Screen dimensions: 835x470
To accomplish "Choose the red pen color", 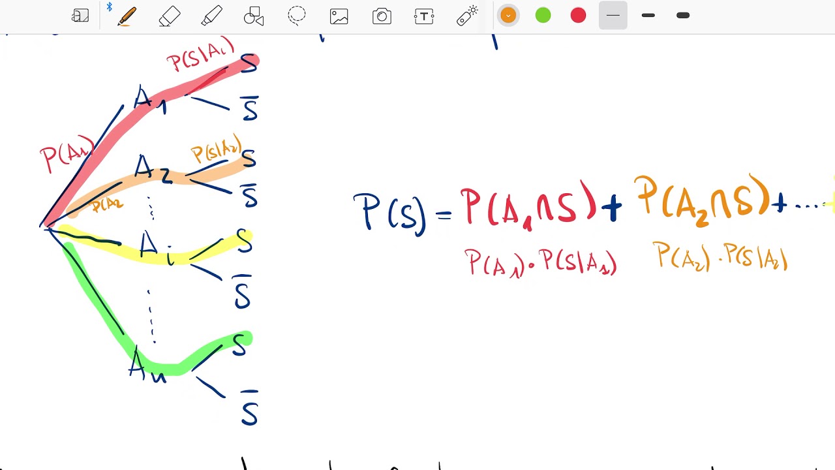I will click(x=578, y=16).
